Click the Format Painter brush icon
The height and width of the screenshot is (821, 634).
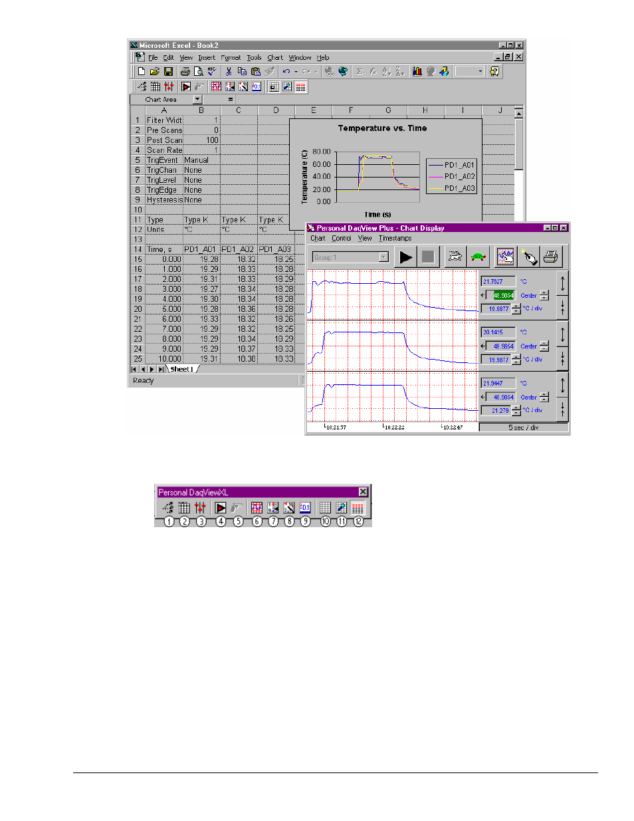coord(269,71)
